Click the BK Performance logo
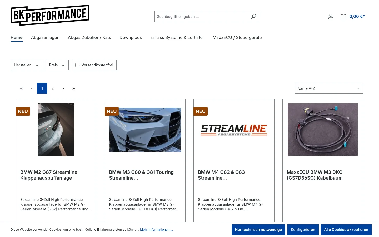 (x=50, y=15)
